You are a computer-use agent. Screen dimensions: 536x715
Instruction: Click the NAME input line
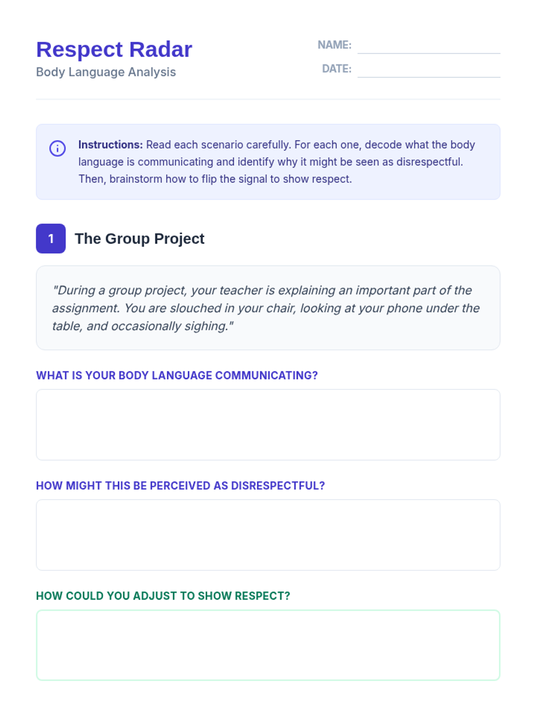(428, 47)
